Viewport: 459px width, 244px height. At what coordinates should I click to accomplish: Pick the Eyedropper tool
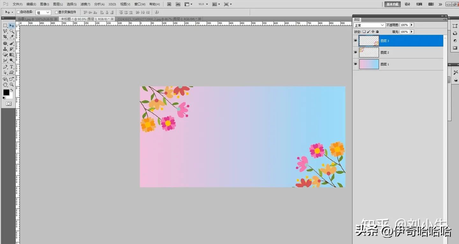tap(11, 37)
